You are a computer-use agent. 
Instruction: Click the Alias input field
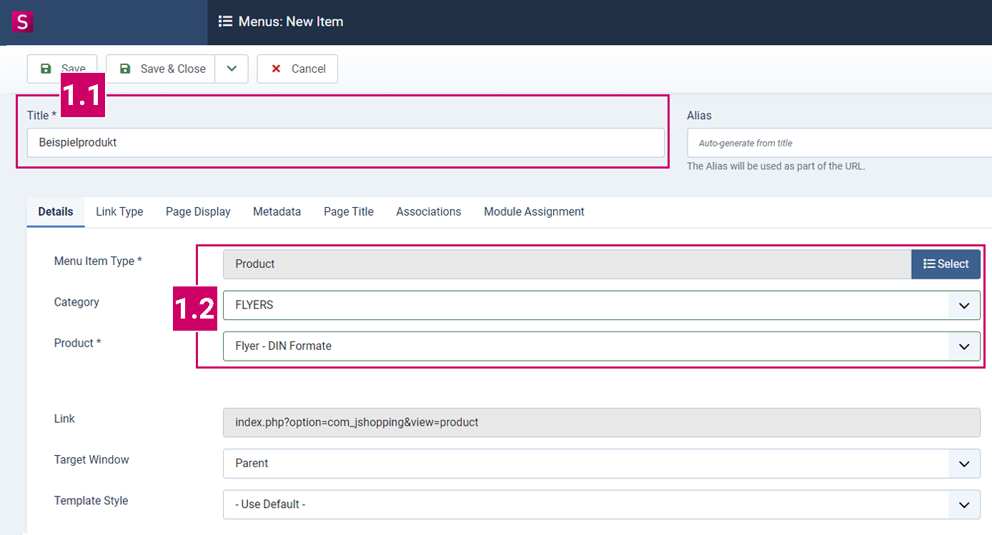[x=840, y=143]
